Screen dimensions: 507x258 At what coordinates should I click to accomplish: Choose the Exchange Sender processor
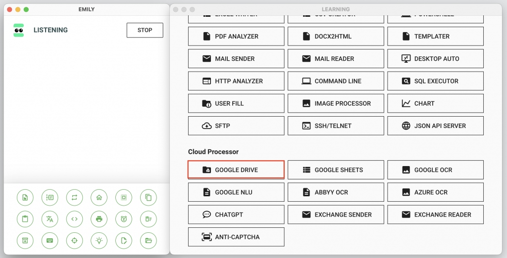336,215
